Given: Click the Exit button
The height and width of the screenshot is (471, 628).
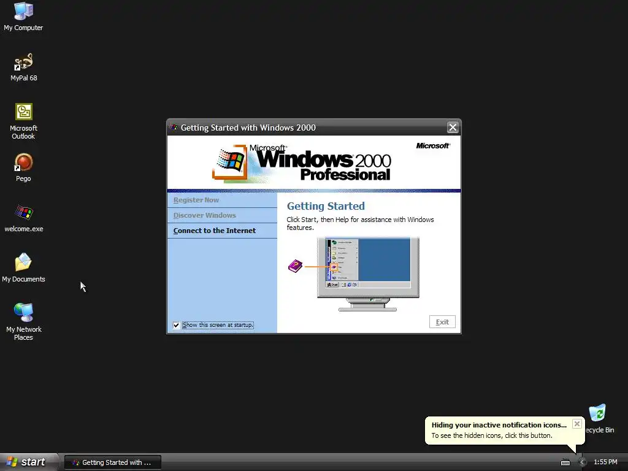Looking at the screenshot, I should click(442, 322).
